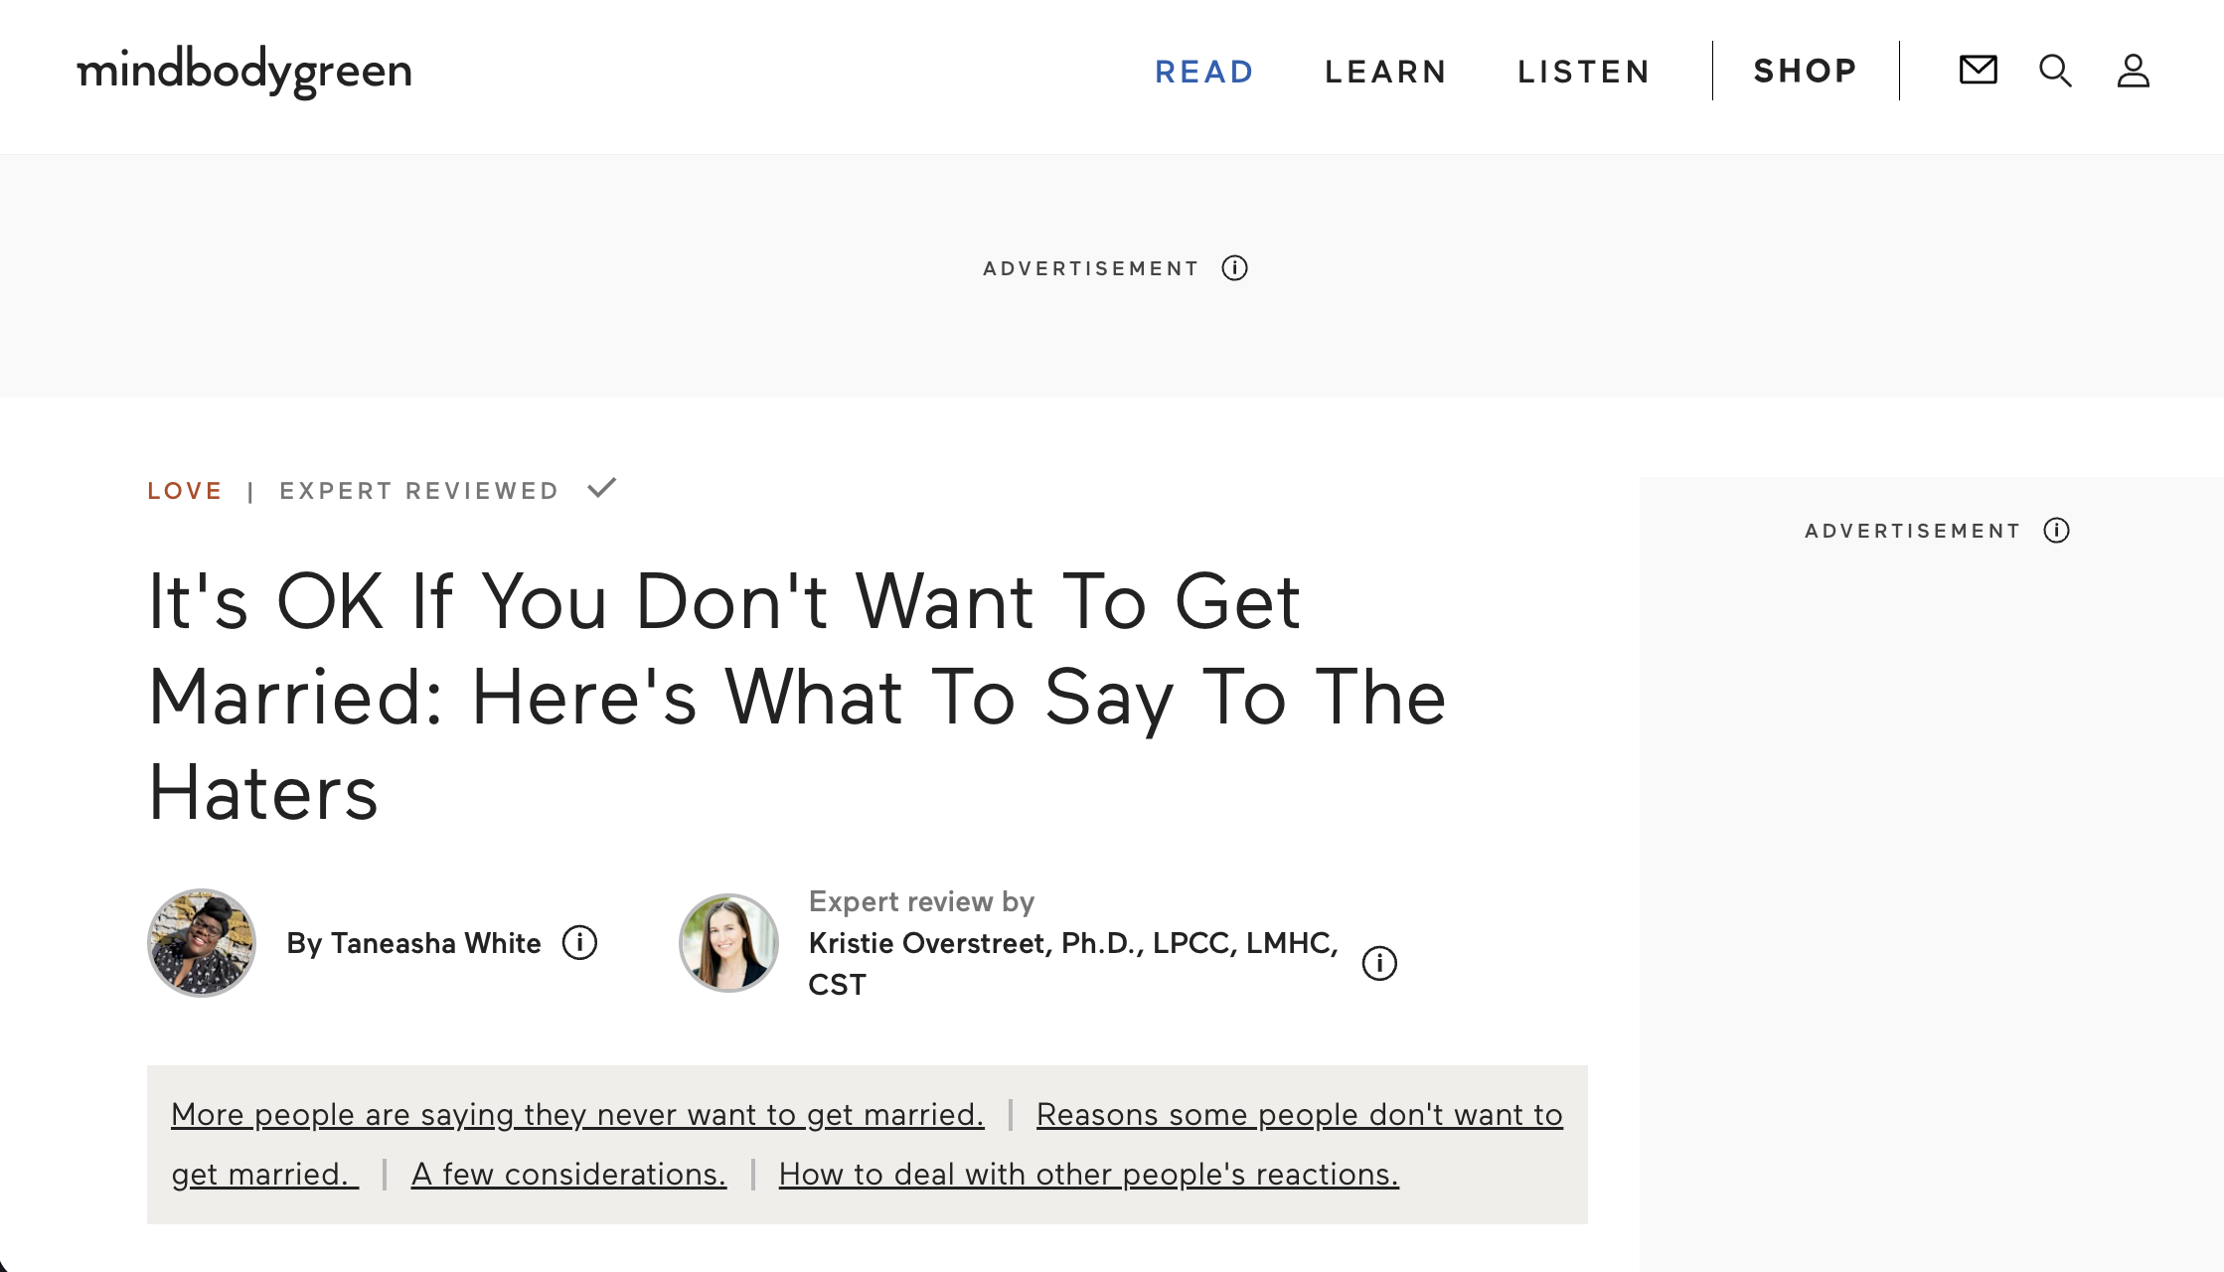
Task: Open the newsletter envelope icon
Action: (1978, 71)
